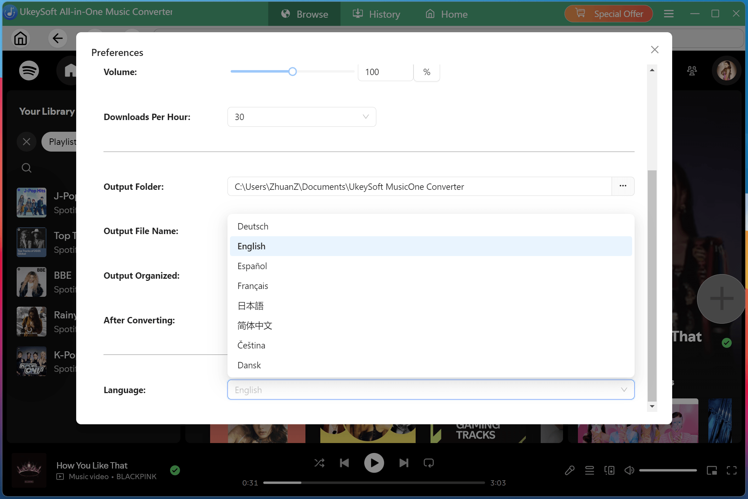
Task: Browse output folder with the ellipsis button
Action: click(623, 186)
